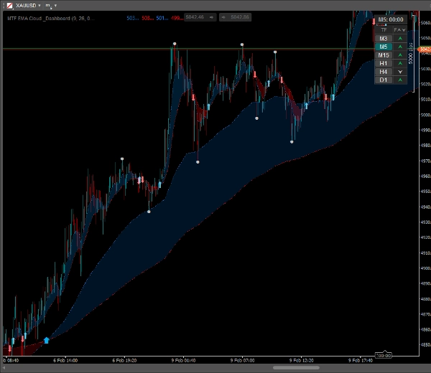The image size is (431, 373).
Task: Select the H4 timeframe in dashboard
Action: click(x=384, y=72)
